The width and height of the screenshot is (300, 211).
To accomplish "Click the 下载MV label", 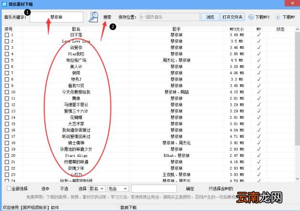I will coord(289,17).
